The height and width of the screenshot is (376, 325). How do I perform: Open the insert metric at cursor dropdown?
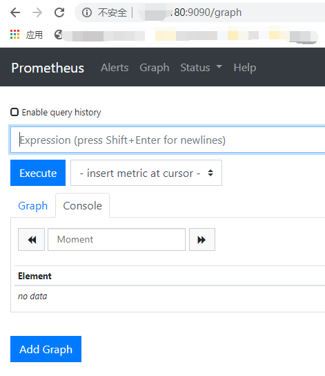click(x=146, y=173)
